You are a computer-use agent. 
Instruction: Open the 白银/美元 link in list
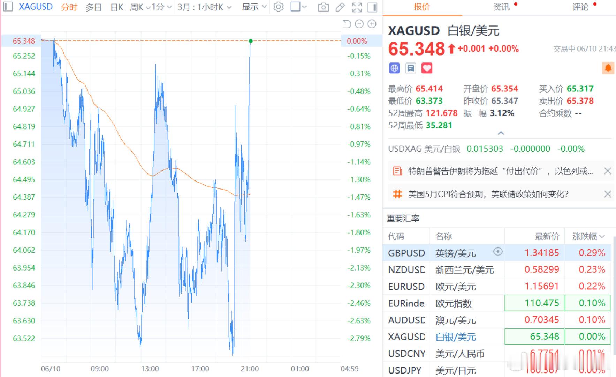coord(456,337)
